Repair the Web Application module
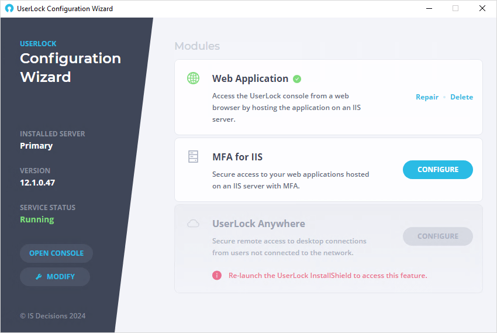The width and height of the screenshot is (497, 333). click(x=427, y=97)
